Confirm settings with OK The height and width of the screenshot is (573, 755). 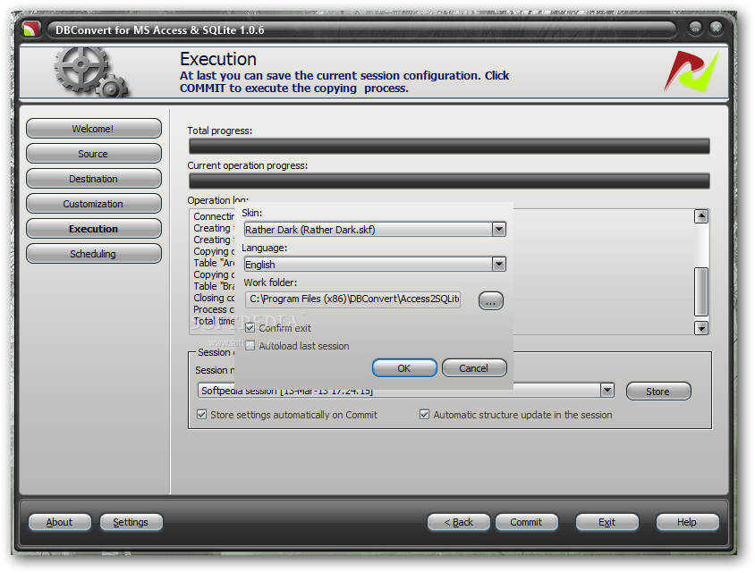coord(404,368)
